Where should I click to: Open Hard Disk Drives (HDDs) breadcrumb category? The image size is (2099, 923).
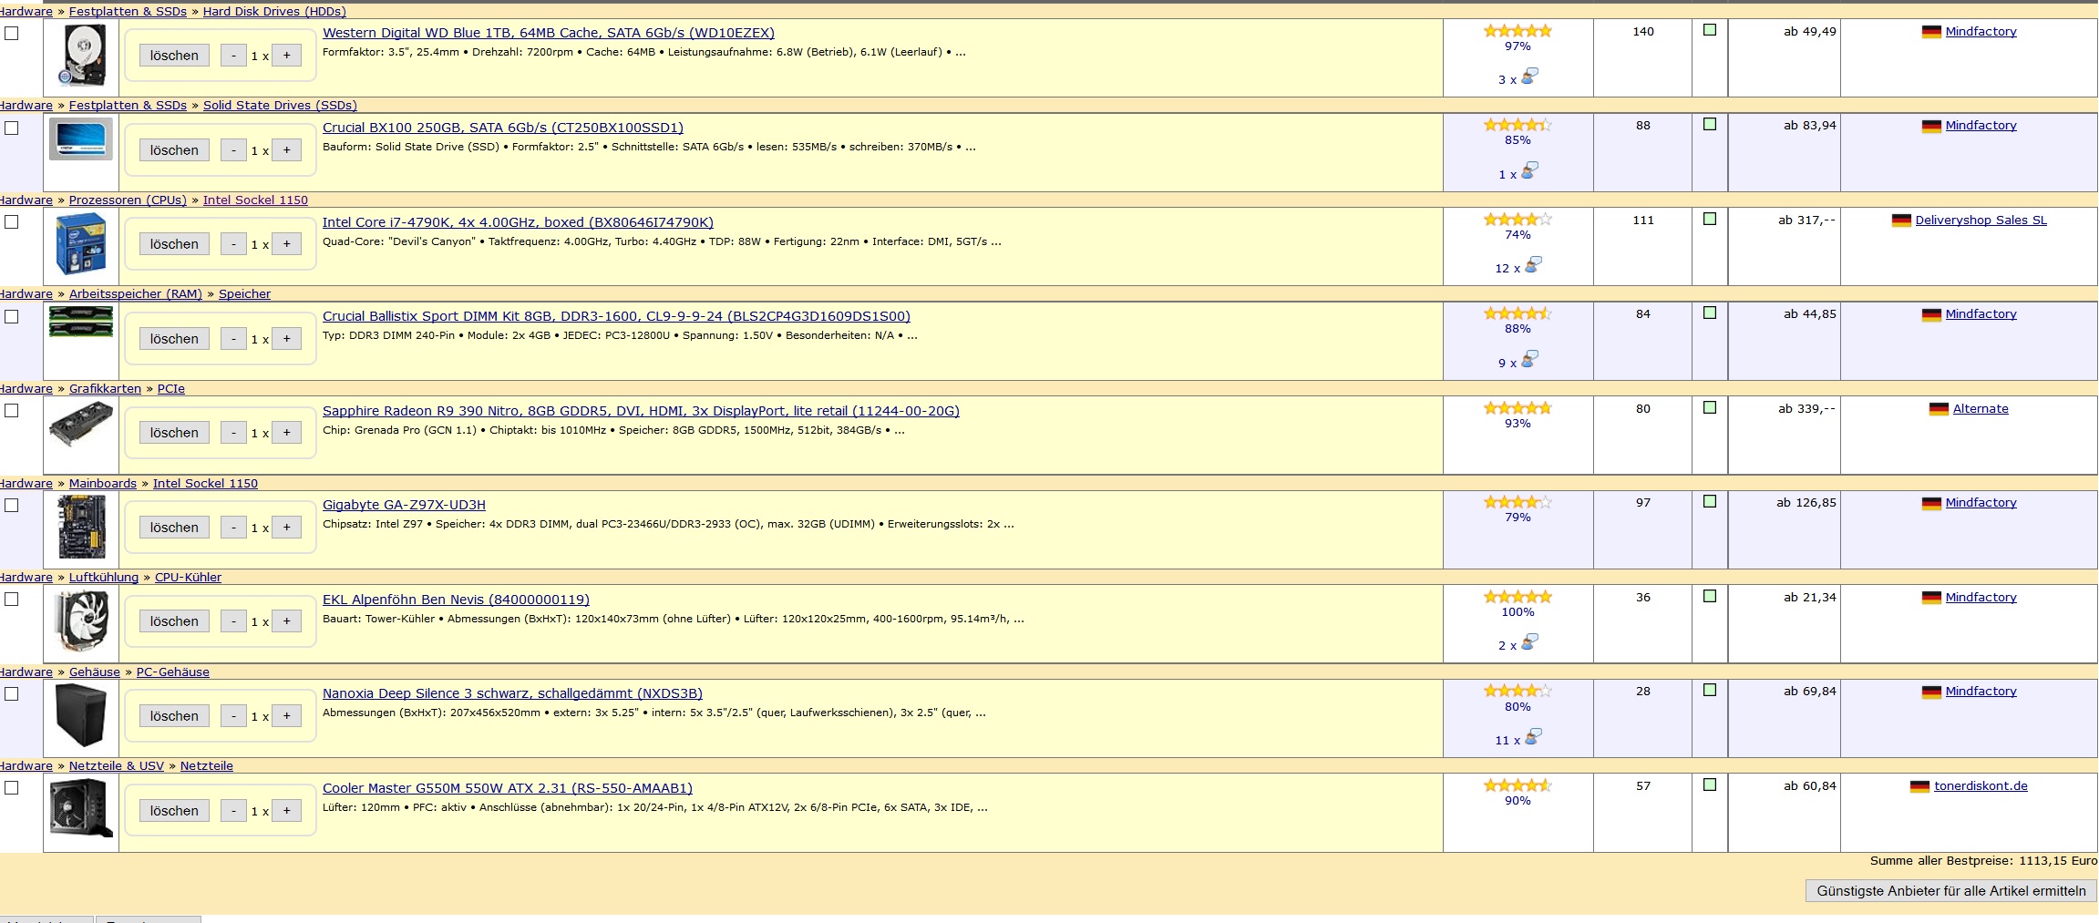(x=274, y=12)
